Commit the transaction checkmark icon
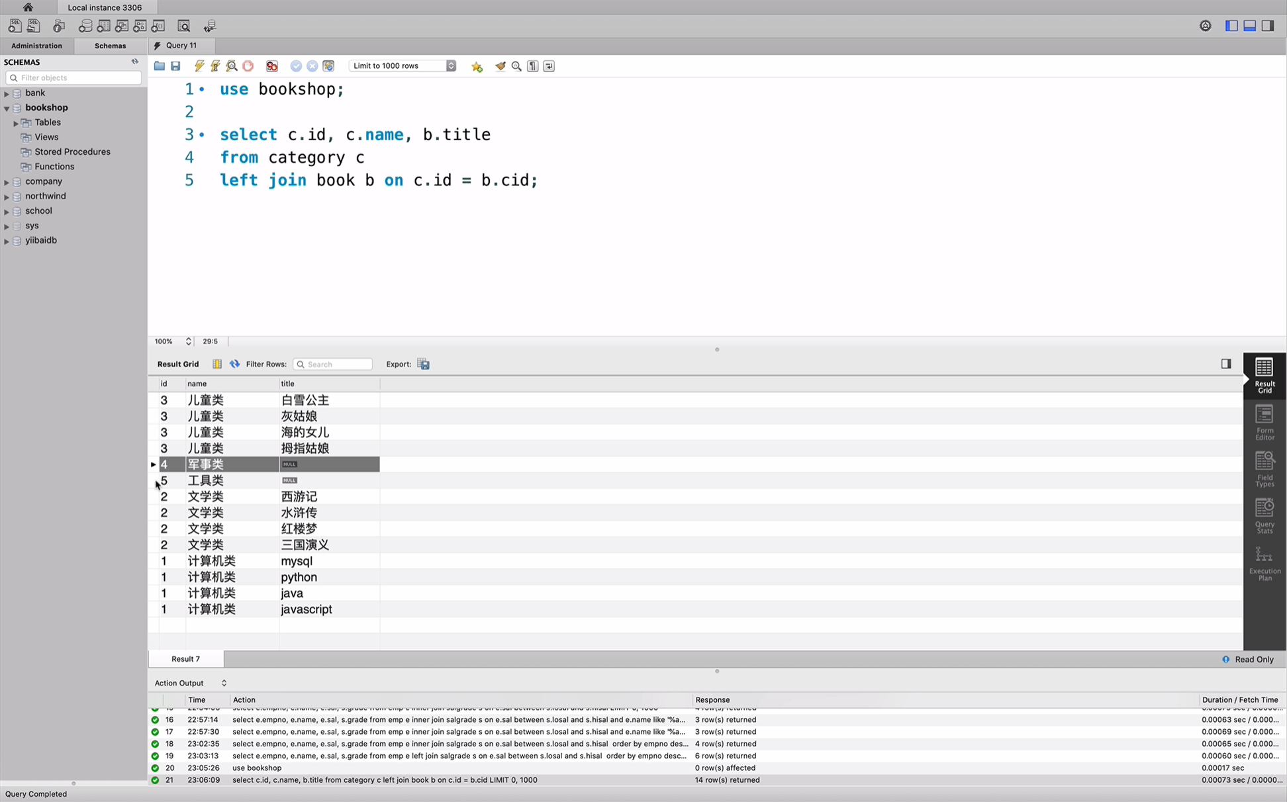 pyautogui.click(x=296, y=66)
